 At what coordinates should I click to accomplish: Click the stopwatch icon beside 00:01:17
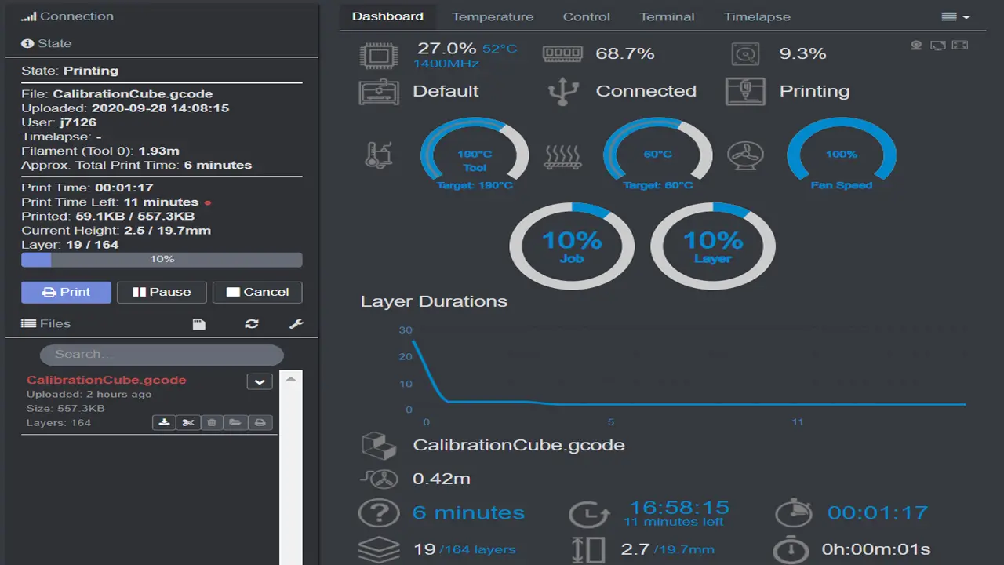794,513
